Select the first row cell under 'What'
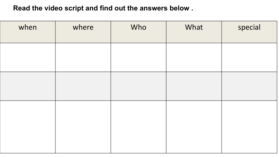279x157 pixels. pyautogui.click(x=194, y=57)
